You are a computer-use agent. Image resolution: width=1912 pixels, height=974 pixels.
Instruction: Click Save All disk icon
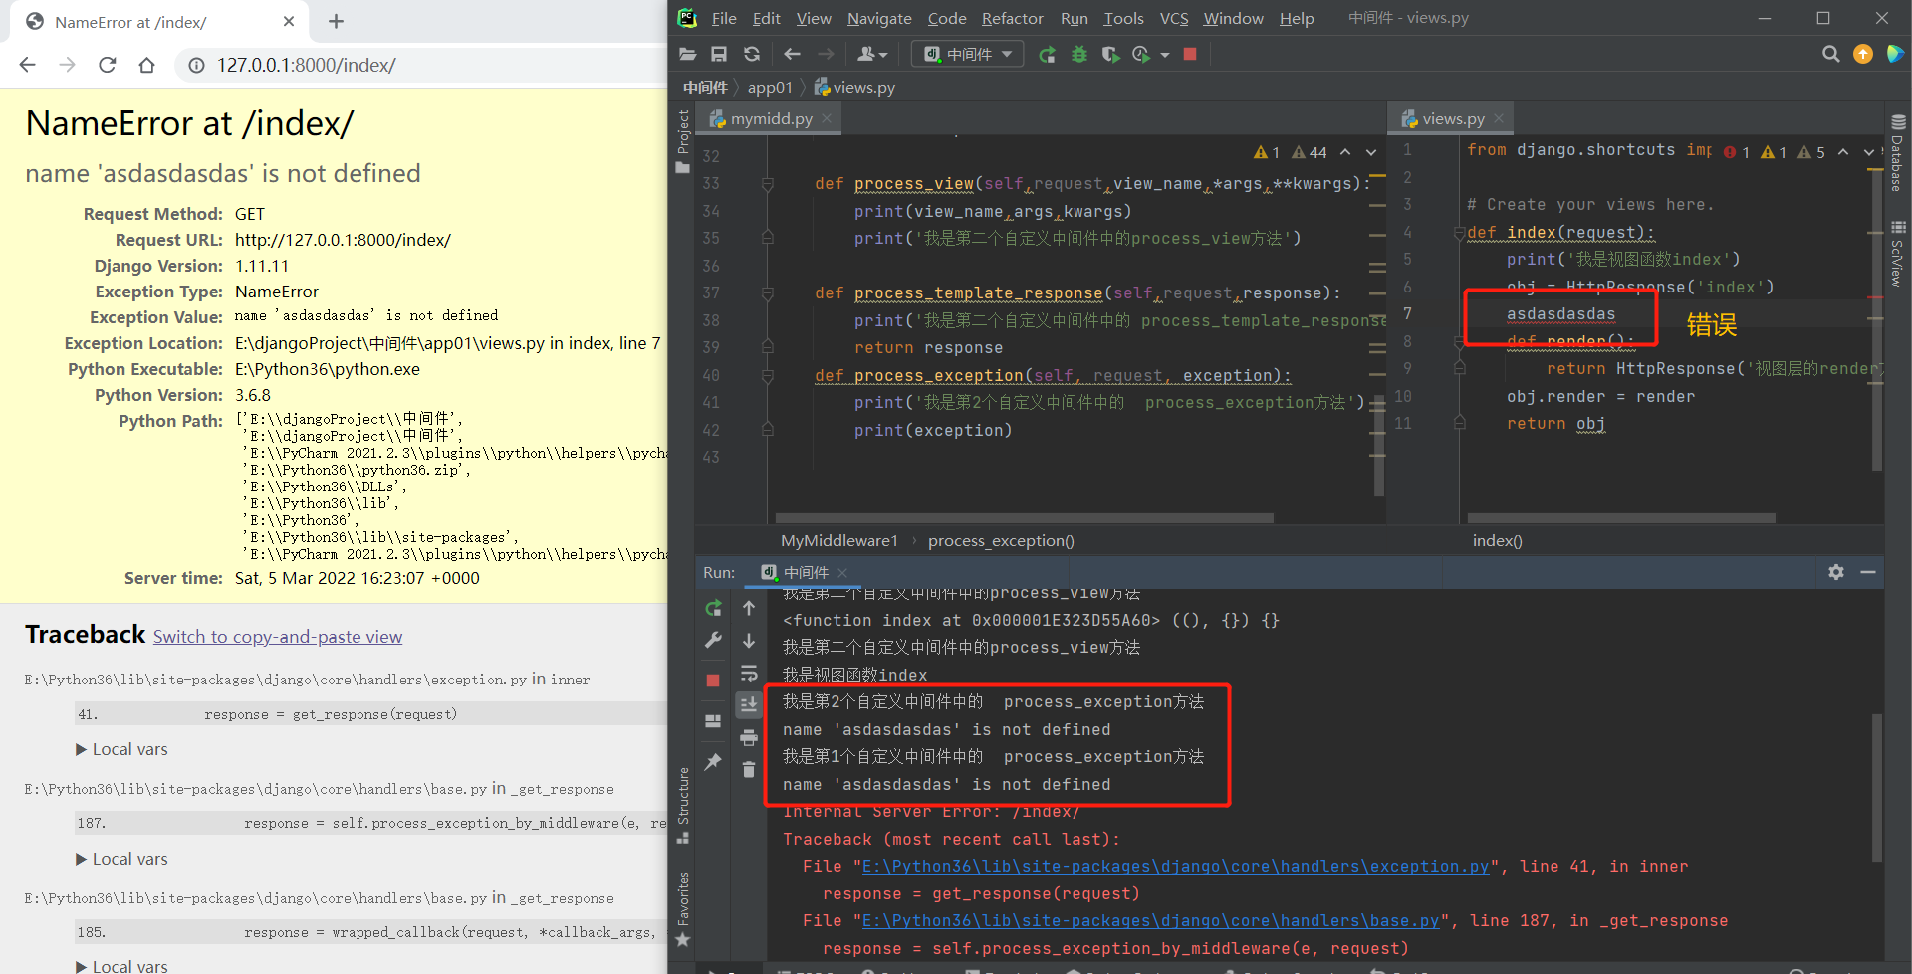tap(719, 54)
